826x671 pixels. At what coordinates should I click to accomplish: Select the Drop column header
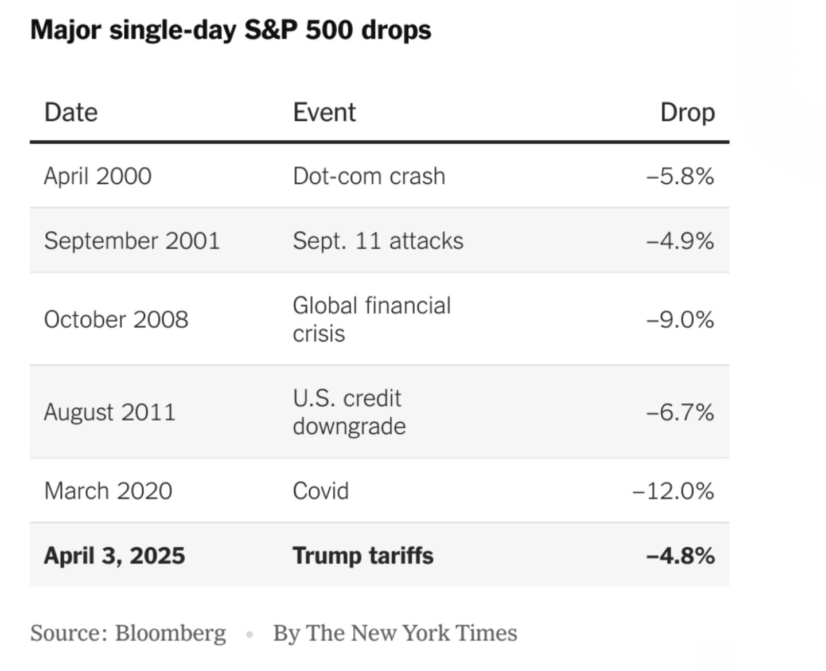(x=687, y=112)
